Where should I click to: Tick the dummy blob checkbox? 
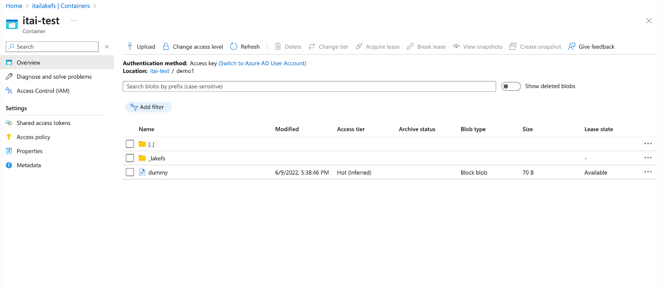130,172
